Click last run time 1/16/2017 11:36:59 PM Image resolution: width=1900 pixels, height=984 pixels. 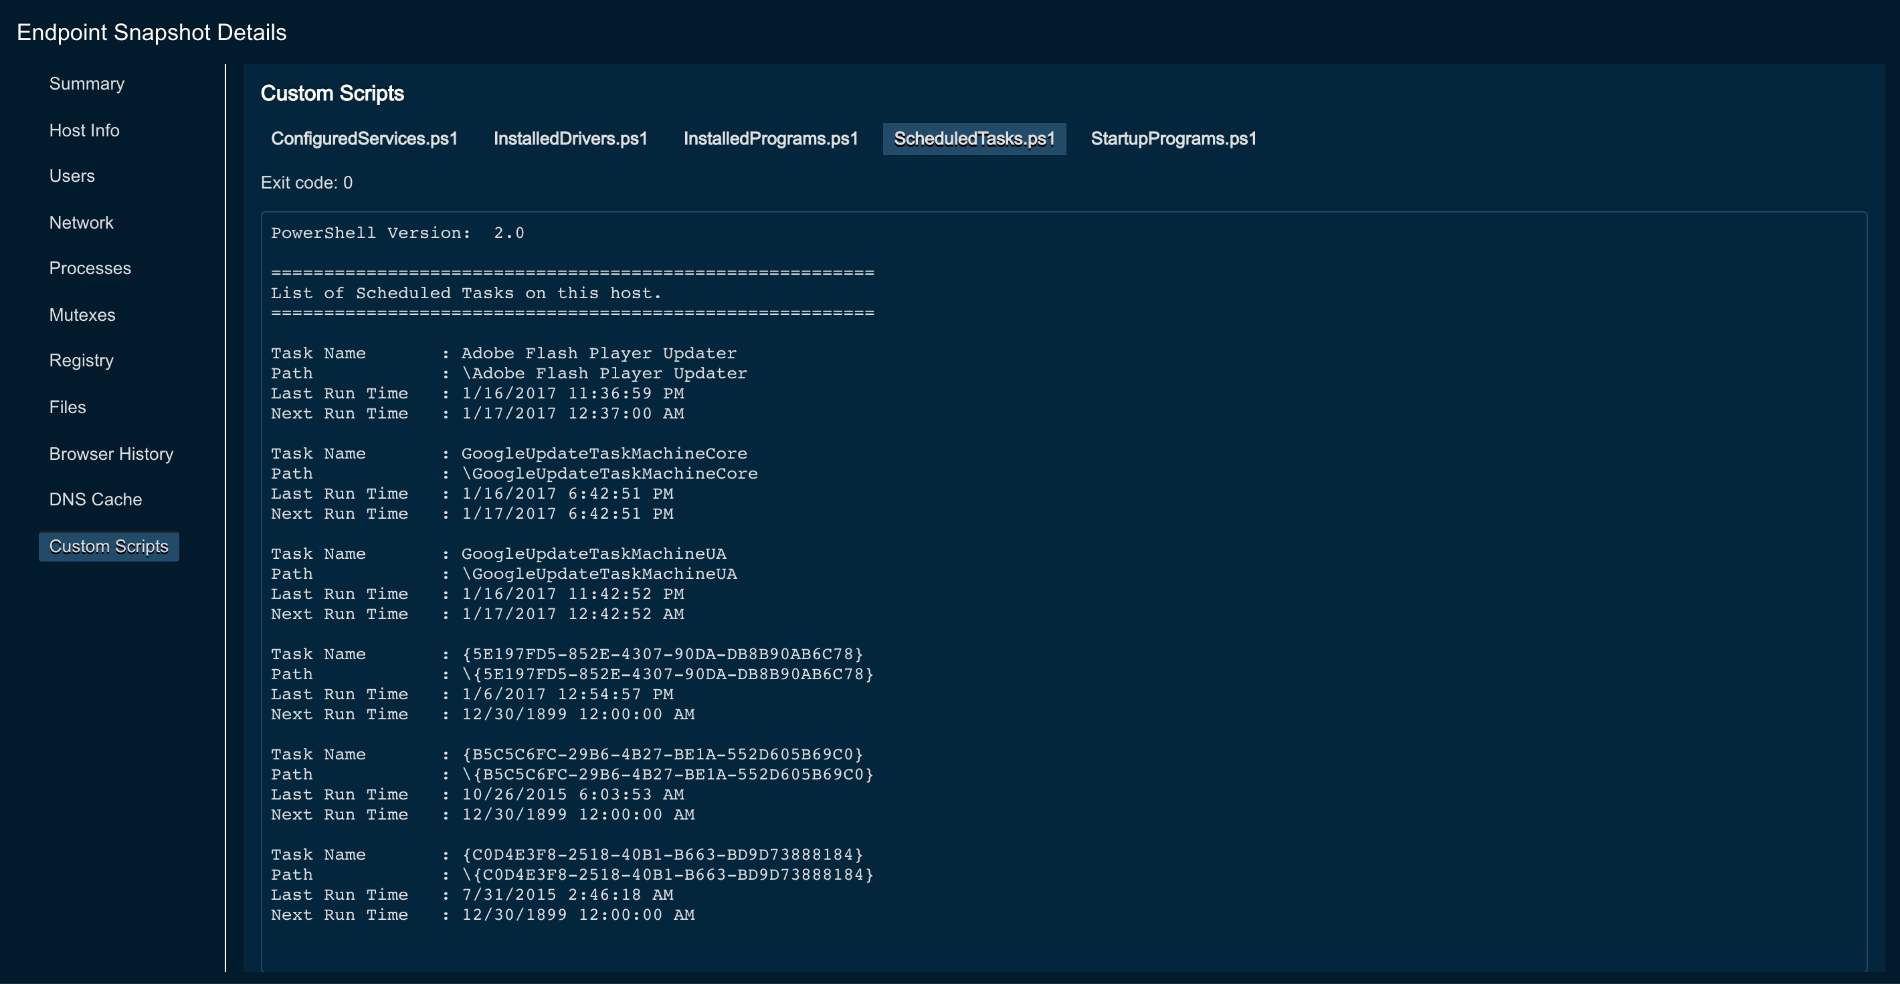point(573,393)
